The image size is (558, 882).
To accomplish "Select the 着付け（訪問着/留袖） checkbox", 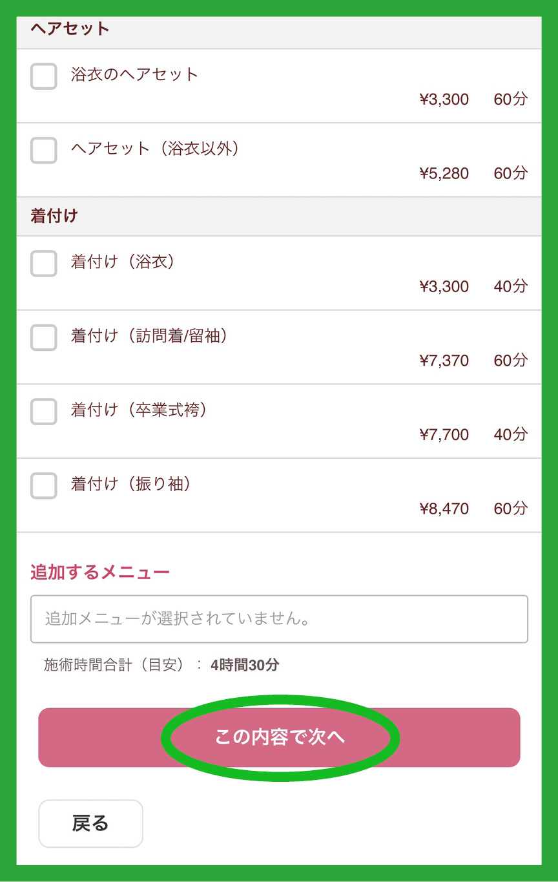I will pyautogui.click(x=44, y=337).
